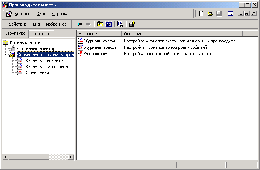Open the Избранное menu in toolbar
This screenshot has height=170, width=260.
tap(56, 24)
